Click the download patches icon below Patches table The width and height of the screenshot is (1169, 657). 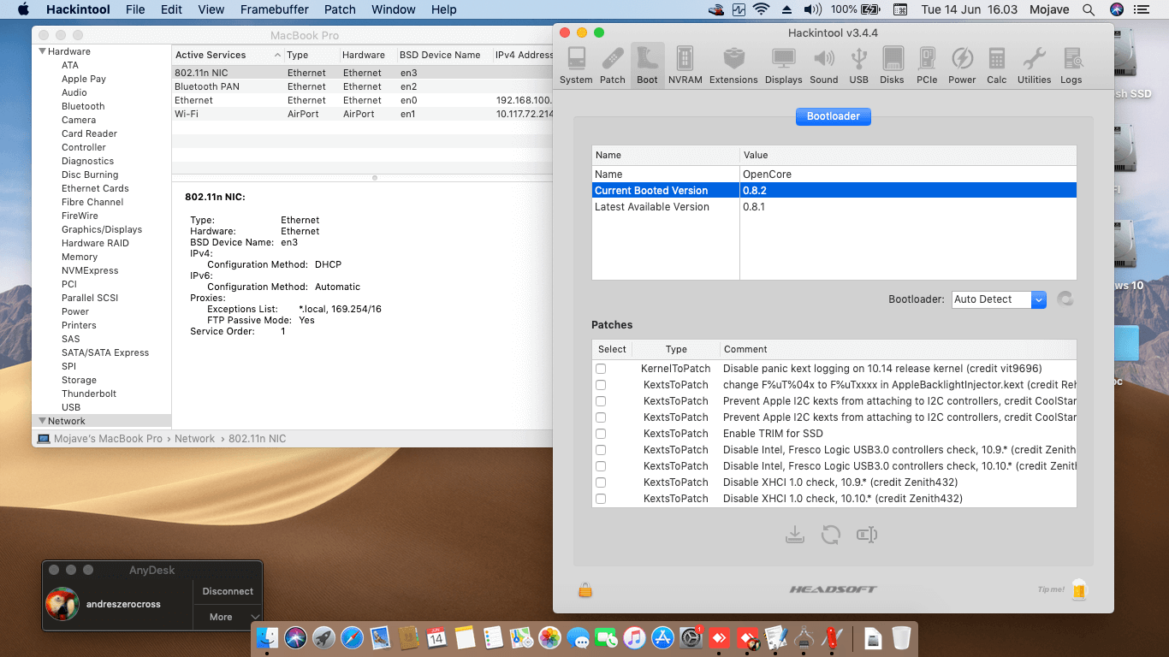click(x=795, y=535)
